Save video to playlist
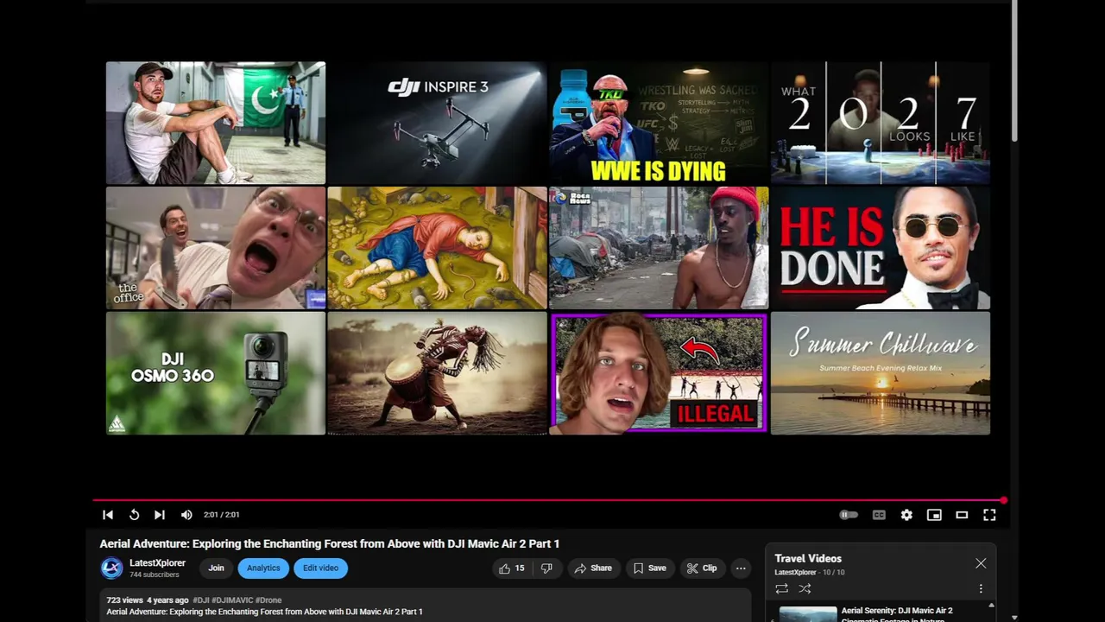This screenshot has width=1105, height=622. [x=649, y=568]
